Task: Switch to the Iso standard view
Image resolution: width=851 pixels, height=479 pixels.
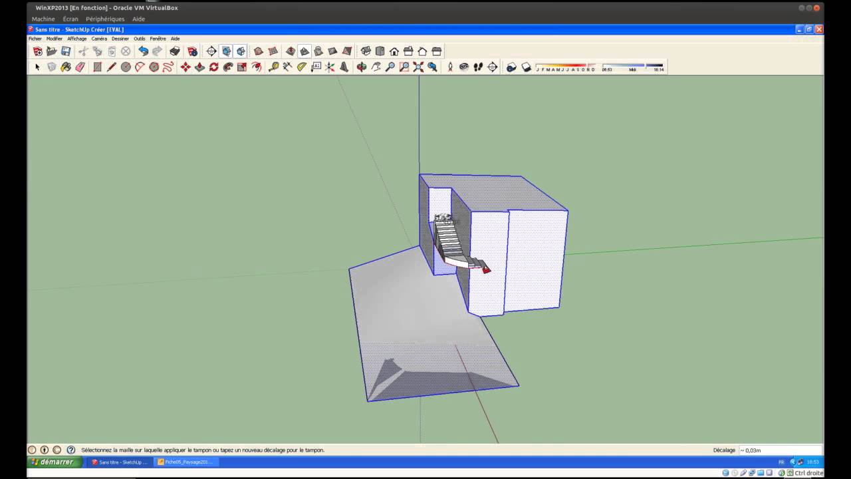Action: (366, 51)
